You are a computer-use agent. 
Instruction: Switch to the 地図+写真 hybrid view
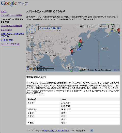tap(103, 26)
